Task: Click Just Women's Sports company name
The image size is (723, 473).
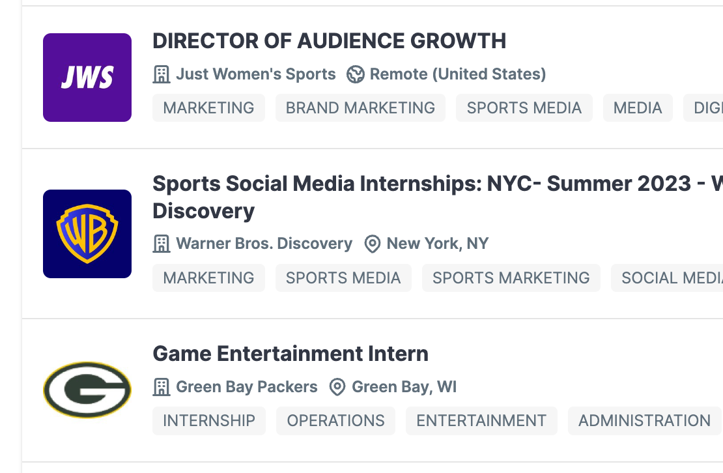Action: 256,74
